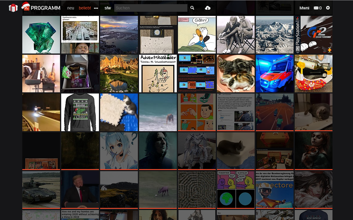
Task: Open the paper robot sculpture thumbnail
Action: pos(197,151)
